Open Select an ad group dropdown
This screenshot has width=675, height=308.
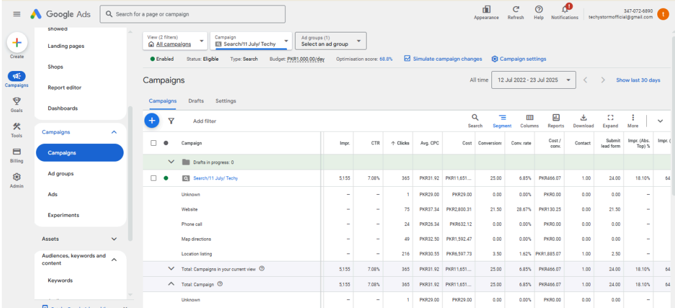tap(330, 40)
